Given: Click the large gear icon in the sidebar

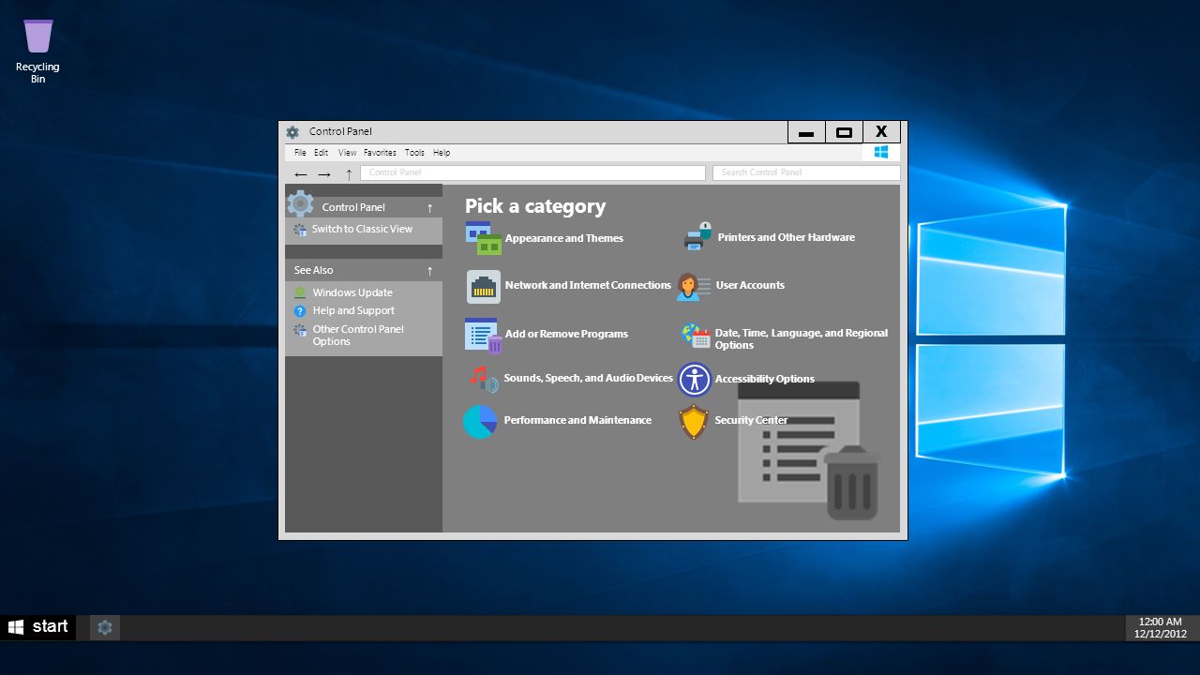Looking at the screenshot, I should pyautogui.click(x=300, y=203).
